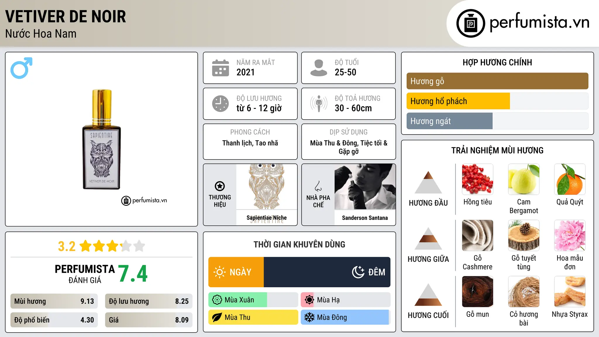Screen dimensions: 599x337
Task: Click the blue Mùa Đông season bar
Action: (x=345, y=317)
